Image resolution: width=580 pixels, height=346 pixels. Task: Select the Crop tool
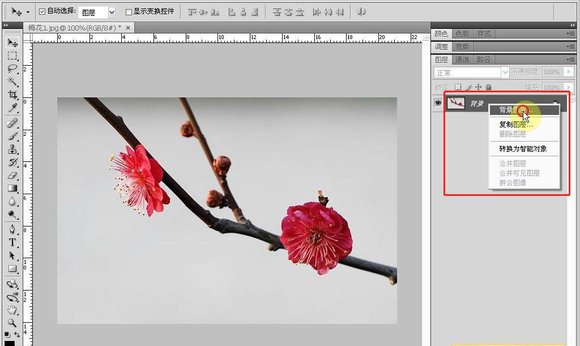(x=12, y=95)
